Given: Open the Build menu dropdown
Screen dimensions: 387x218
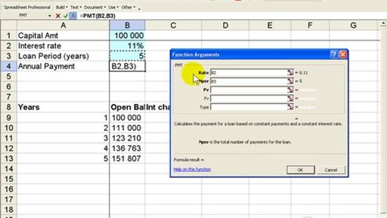Looking at the screenshot, I should 62,7.
